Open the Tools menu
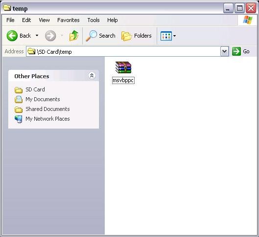 (x=94, y=20)
